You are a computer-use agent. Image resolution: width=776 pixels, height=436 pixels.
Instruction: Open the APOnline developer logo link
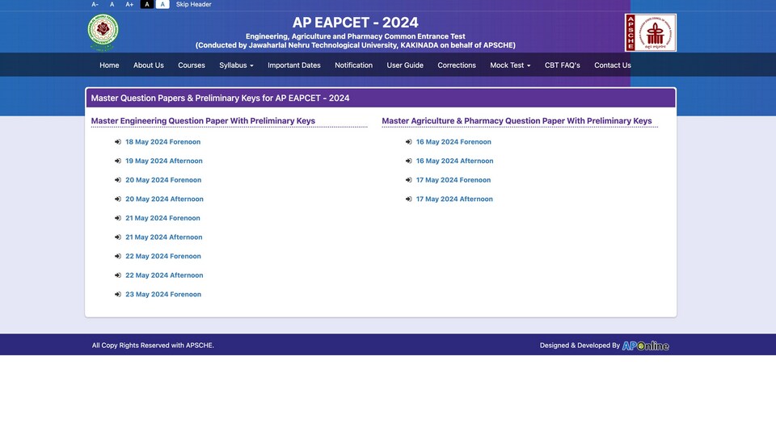(x=645, y=346)
